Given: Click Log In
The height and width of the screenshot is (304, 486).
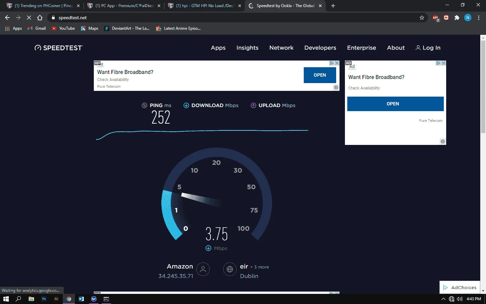Looking at the screenshot, I should (428, 48).
